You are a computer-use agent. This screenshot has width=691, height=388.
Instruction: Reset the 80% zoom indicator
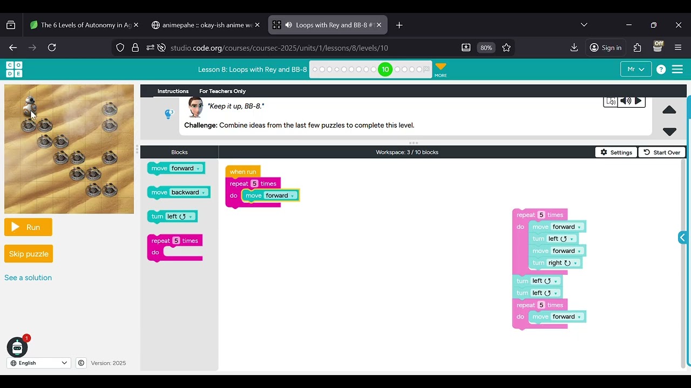(486, 48)
